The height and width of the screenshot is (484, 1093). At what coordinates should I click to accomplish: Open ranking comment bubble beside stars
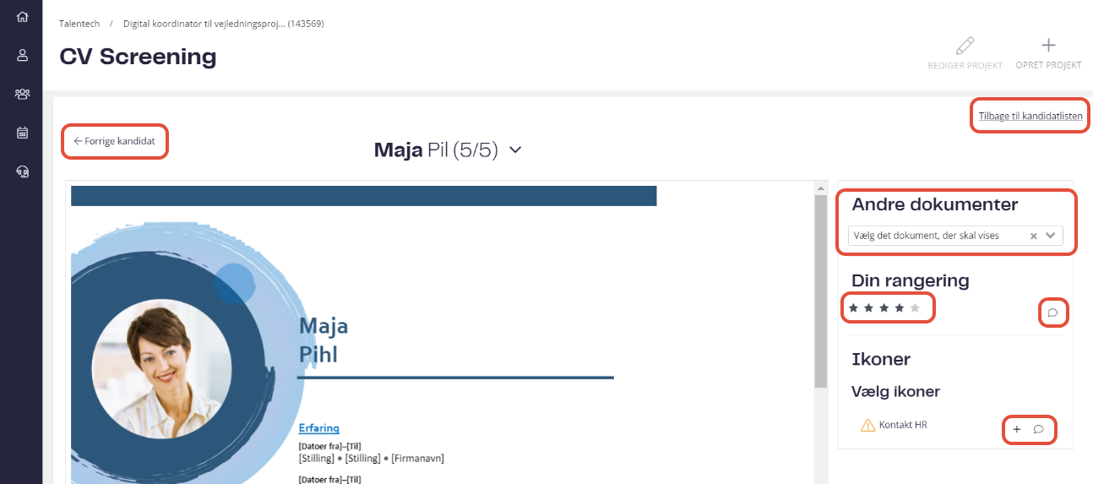coord(1052,313)
